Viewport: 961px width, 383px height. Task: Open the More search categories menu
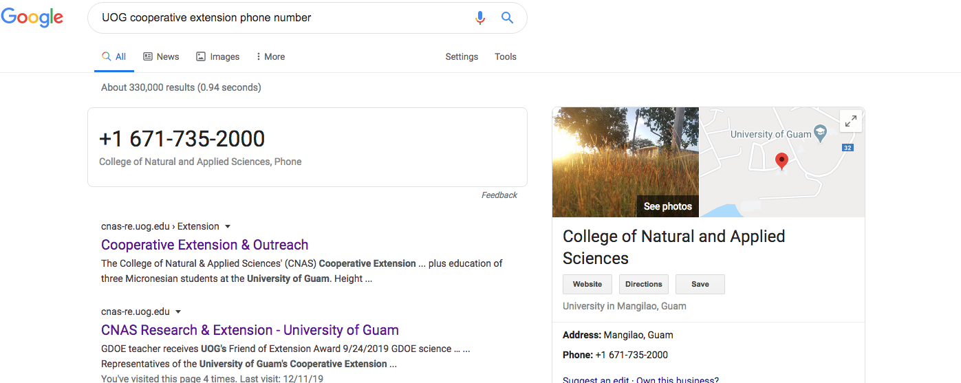270,56
